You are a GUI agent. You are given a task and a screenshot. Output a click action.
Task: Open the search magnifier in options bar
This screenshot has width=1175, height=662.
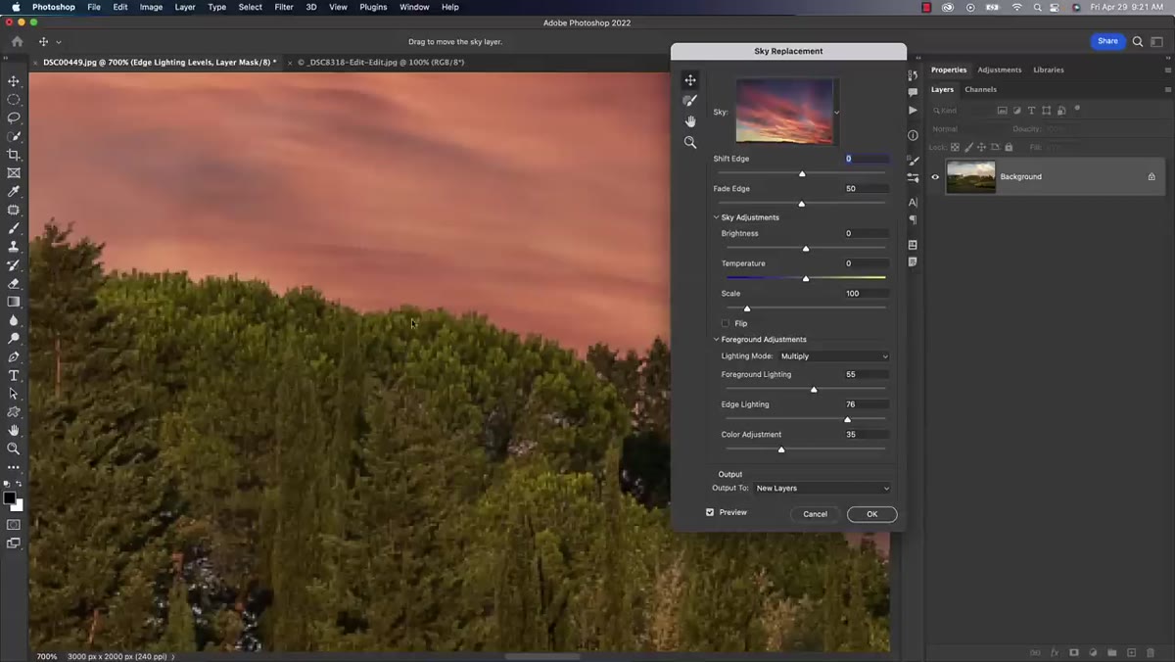[1138, 41]
